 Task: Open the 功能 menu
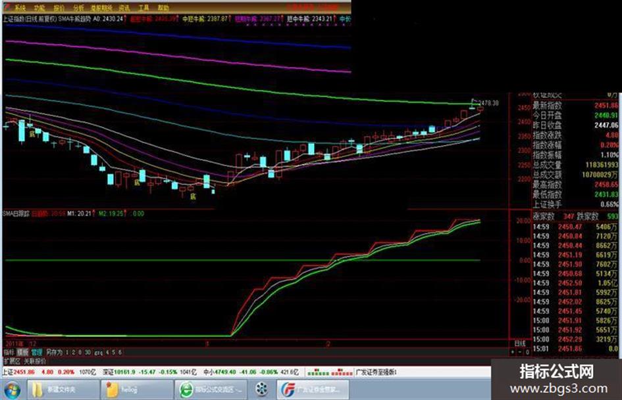(x=39, y=7)
